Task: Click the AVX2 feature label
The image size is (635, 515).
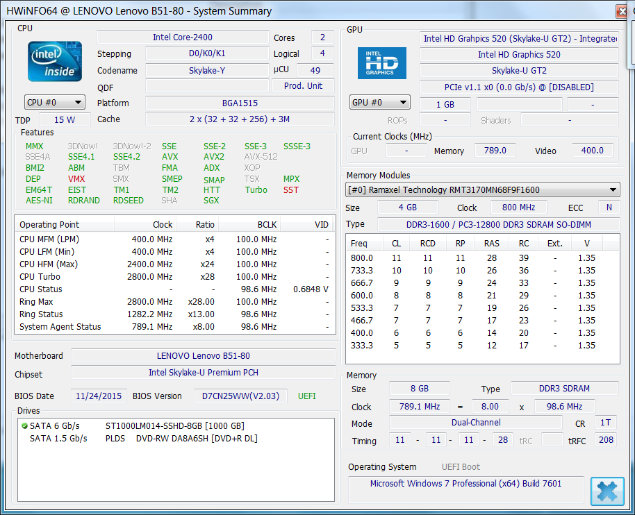Action: point(214,157)
